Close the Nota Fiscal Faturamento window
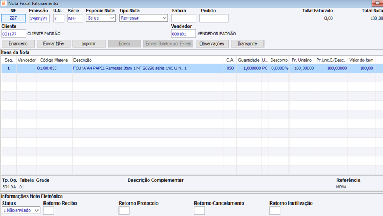Screen dimensions: 383x216 (378, 3)
